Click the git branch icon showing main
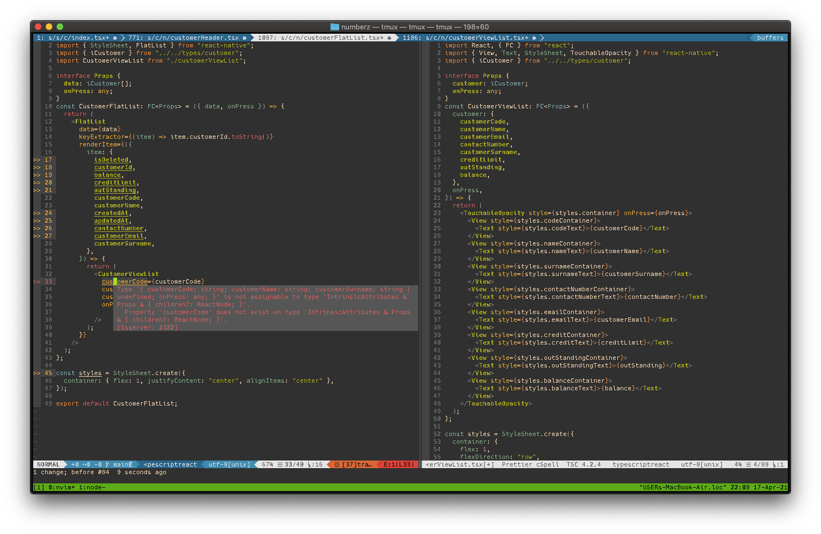Image resolution: width=821 pixels, height=534 pixels. tap(108, 464)
